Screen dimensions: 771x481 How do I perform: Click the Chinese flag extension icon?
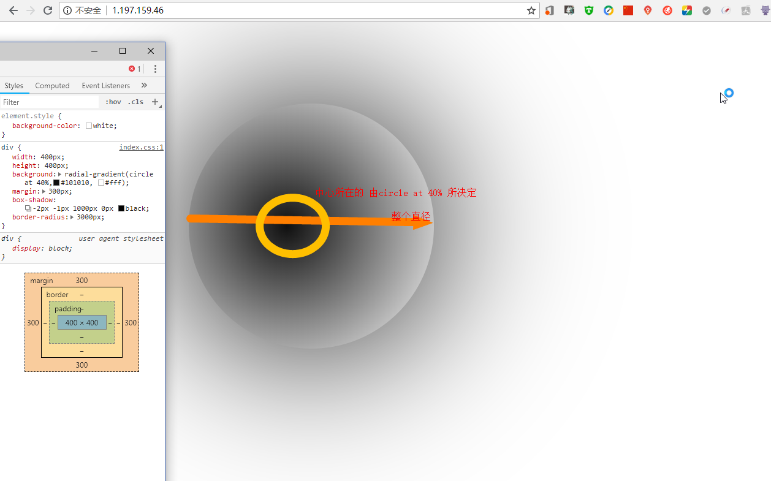click(x=628, y=10)
